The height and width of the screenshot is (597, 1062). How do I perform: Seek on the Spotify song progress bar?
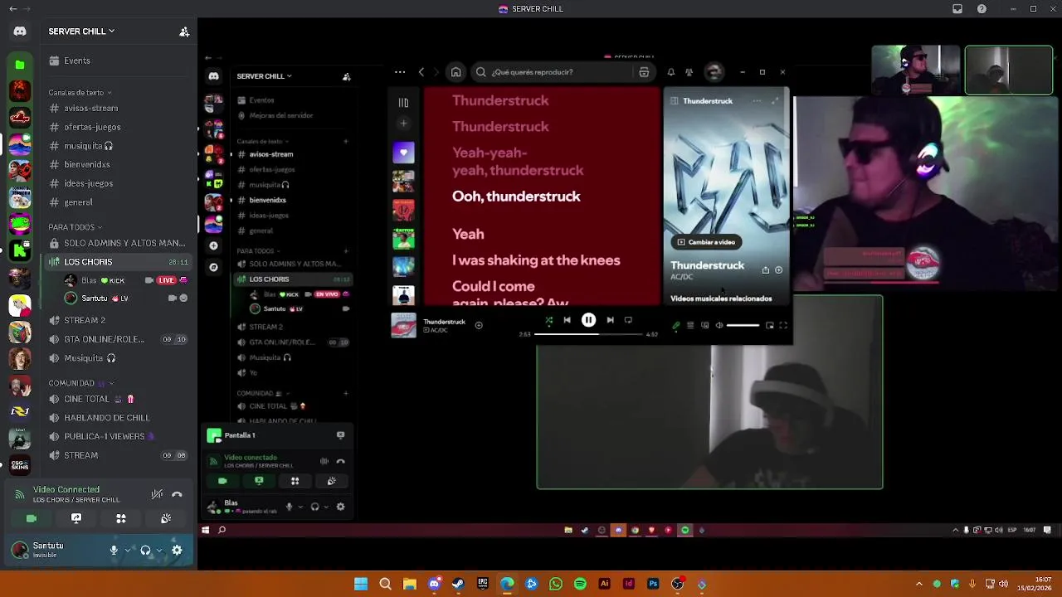pos(588,334)
